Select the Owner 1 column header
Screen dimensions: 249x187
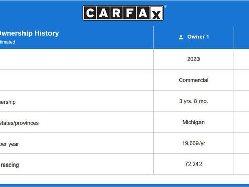pyautogui.click(x=193, y=37)
